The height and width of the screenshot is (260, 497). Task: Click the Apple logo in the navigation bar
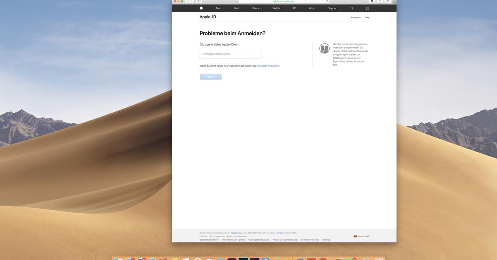201,8
